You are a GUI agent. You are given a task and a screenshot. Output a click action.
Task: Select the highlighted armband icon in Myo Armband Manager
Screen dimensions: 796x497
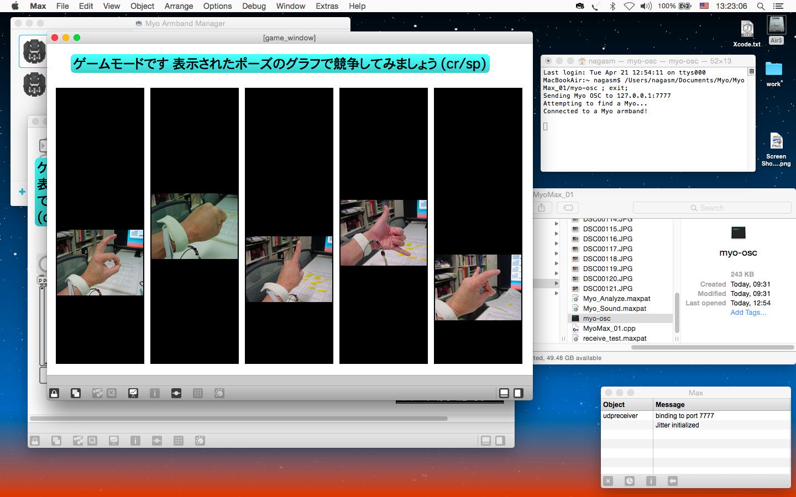coord(34,51)
